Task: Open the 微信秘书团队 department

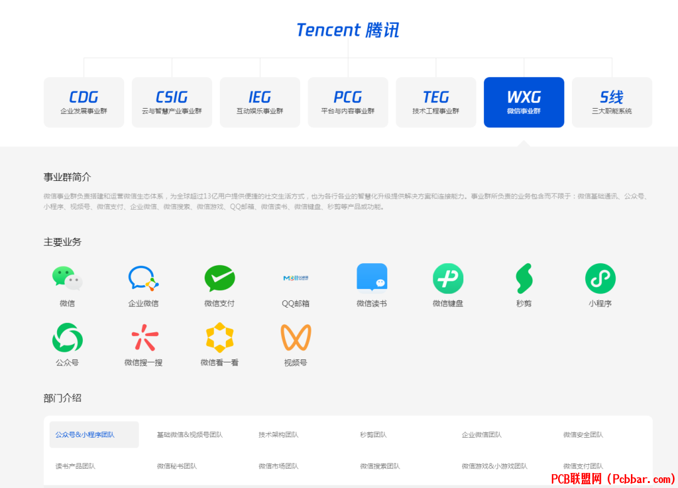Action: (177, 467)
